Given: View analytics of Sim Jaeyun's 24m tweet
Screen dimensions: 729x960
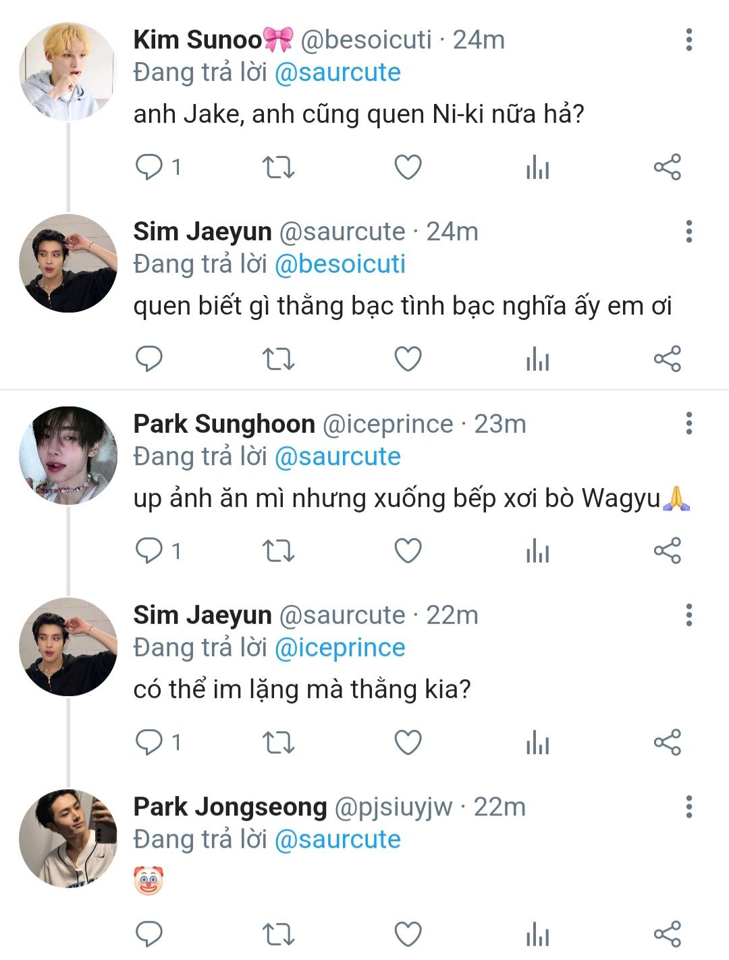Looking at the screenshot, I should 537,358.
